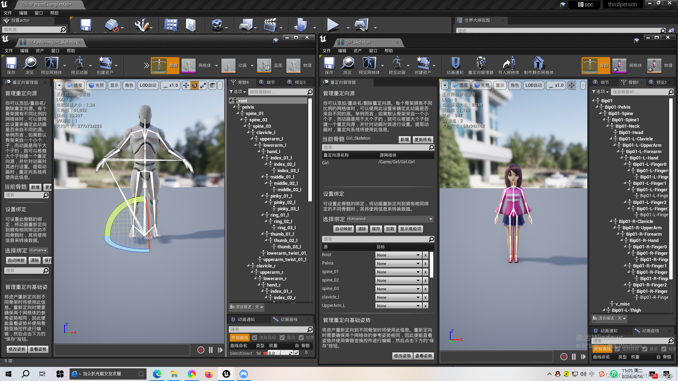This screenshot has width=678, height=381.
Task: Open the Pelvis target bone dropdown
Action: click(398, 264)
